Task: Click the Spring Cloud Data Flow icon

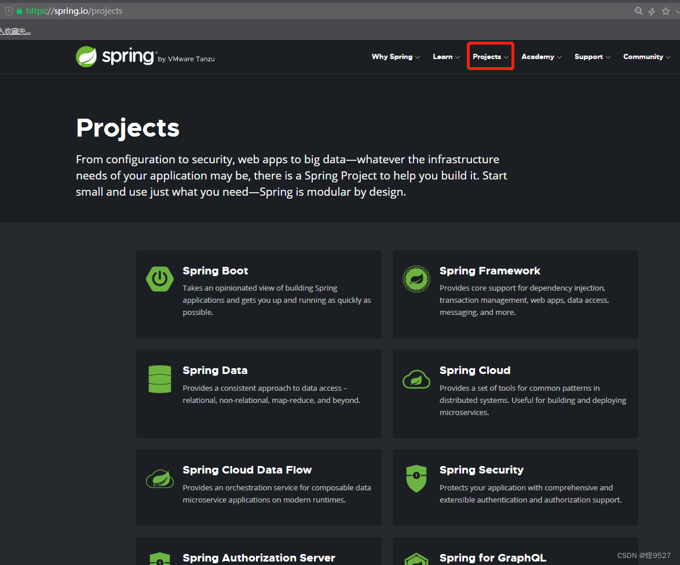Action: pyautogui.click(x=160, y=479)
